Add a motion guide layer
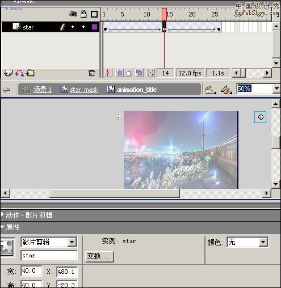281x288 pixels. point(19,73)
